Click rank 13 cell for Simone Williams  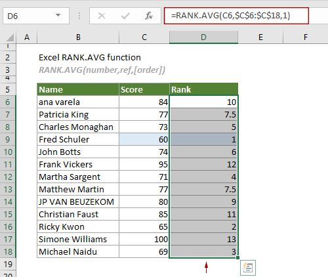[203, 239]
